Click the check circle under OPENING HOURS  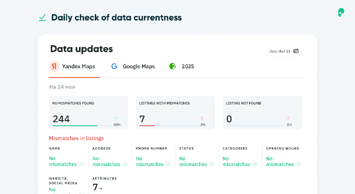coord(299,164)
